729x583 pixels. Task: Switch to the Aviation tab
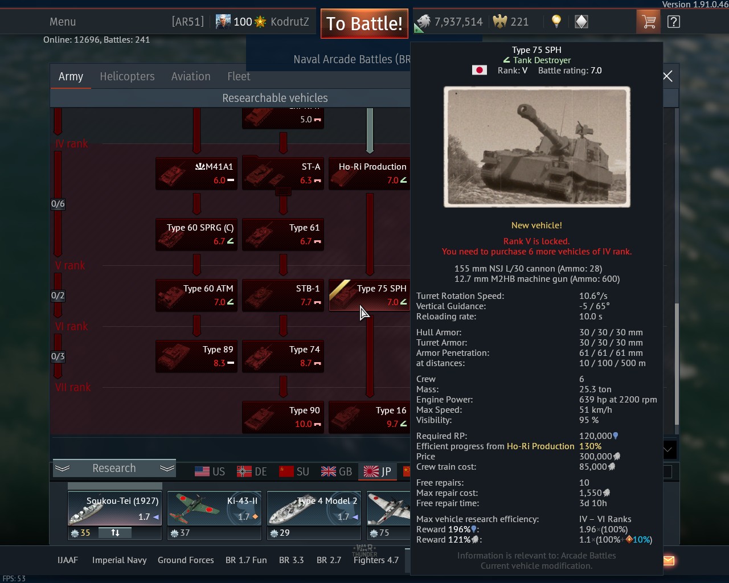coord(191,77)
